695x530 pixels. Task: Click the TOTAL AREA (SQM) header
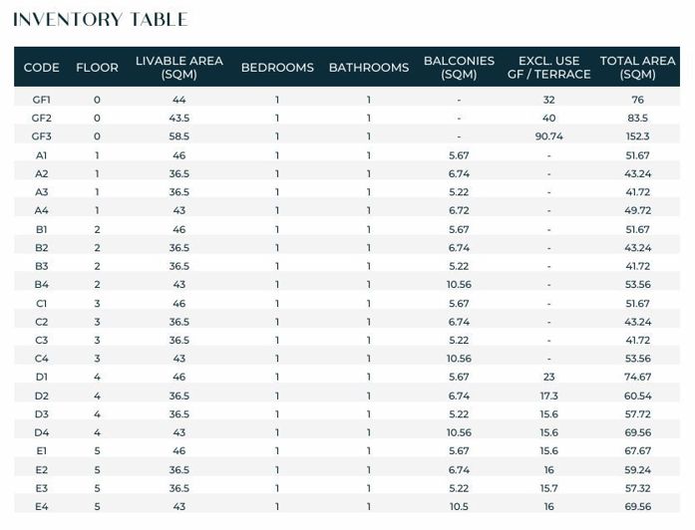638,68
